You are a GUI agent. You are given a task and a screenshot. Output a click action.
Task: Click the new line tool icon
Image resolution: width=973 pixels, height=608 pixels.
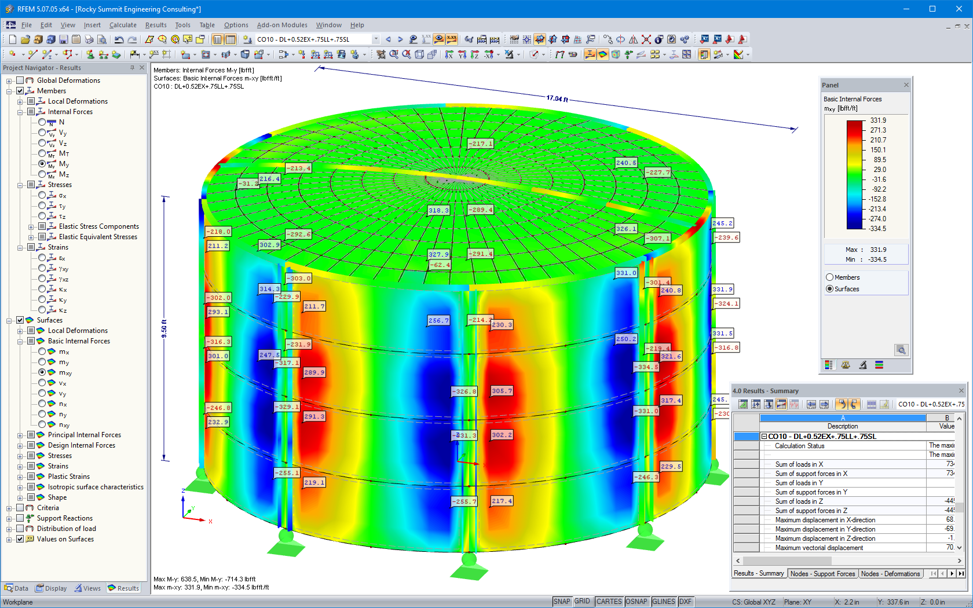point(32,54)
